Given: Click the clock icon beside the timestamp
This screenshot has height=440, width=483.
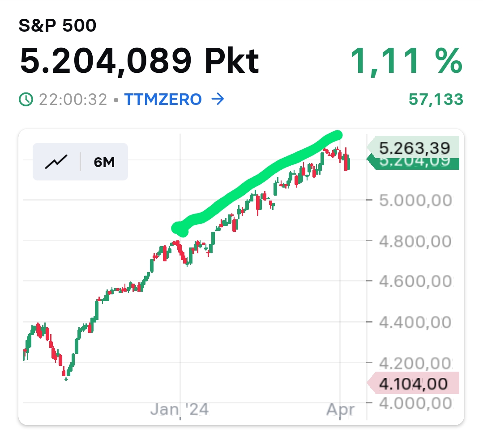Looking at the screenshot, I should point(26,100).
